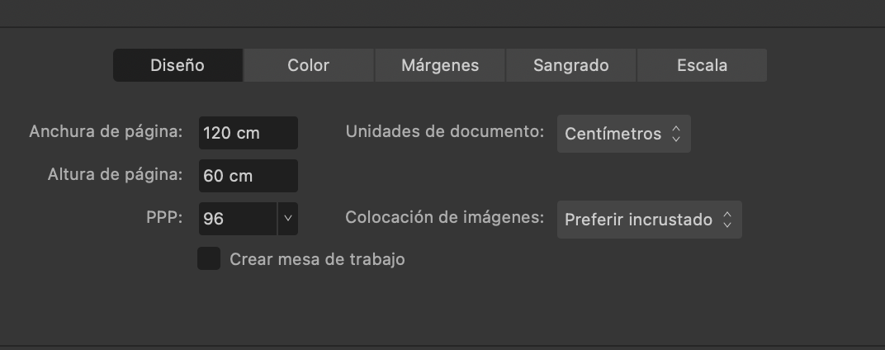Go to the Escala tab
Screen dimensions: 885x350
702,65
